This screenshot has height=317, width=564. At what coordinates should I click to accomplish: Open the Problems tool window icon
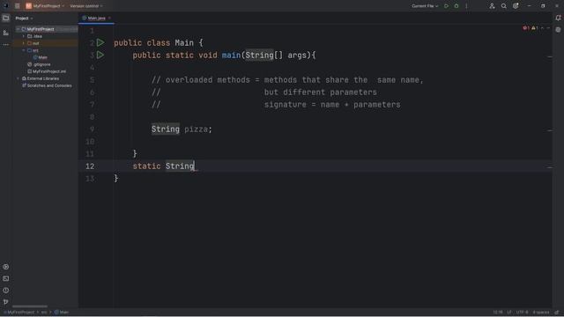click(x=6, y=290)
